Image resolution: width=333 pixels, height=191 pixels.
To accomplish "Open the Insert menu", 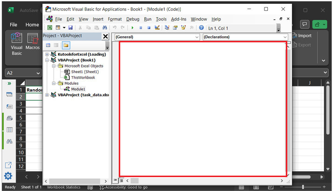I will pyautogui.click(x=98, y=19).
